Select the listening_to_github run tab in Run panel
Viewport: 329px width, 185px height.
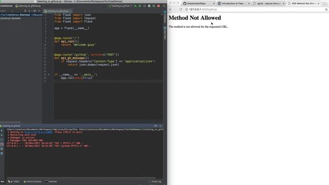pos(10,126)
